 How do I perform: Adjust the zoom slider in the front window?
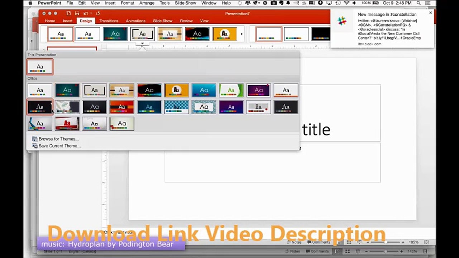point(386,242)
